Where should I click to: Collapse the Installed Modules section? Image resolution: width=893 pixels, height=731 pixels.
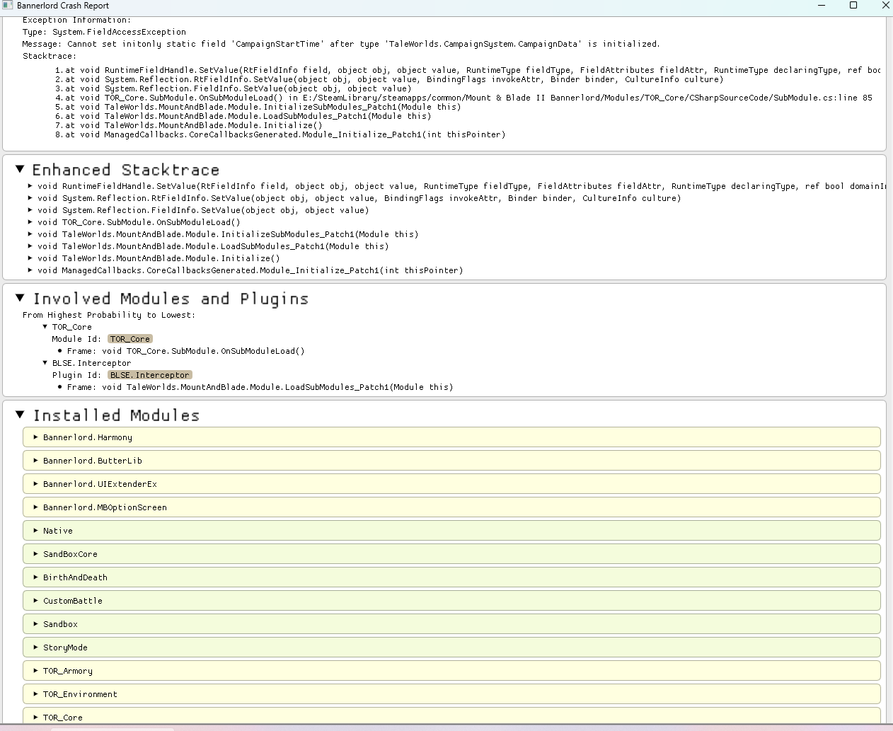[20, 414]
